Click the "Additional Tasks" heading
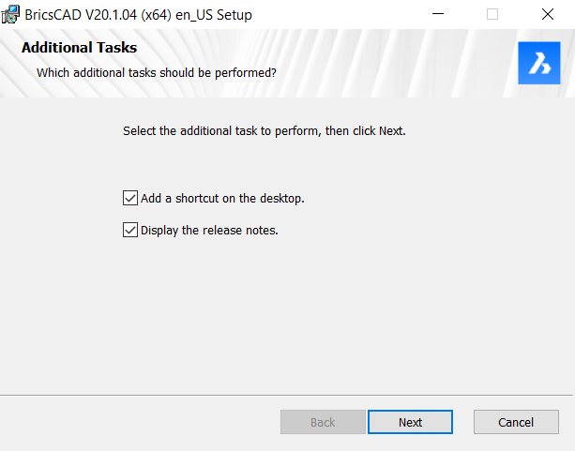 coord(79,48)
